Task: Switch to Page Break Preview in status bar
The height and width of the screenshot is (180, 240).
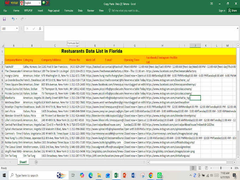Action: pyautogui.click(x=206, y=168)
